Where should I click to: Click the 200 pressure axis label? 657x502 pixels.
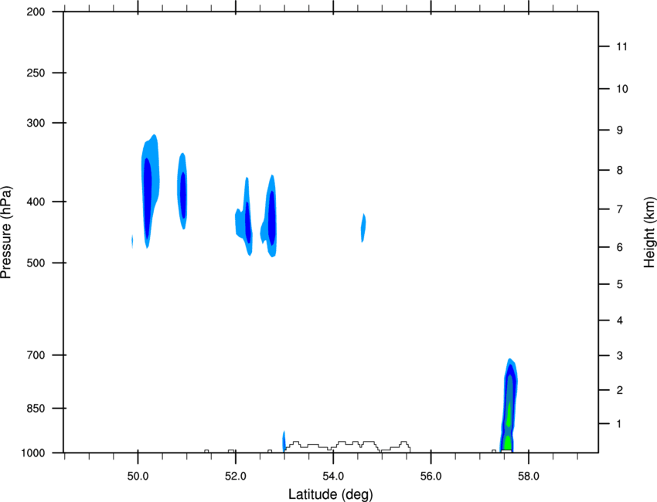click(36, 12)
